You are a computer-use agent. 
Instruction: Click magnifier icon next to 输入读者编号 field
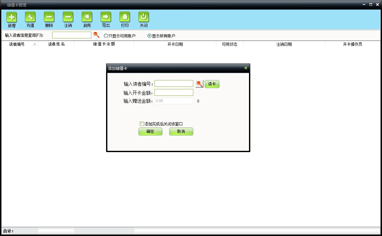coord(199,84)
